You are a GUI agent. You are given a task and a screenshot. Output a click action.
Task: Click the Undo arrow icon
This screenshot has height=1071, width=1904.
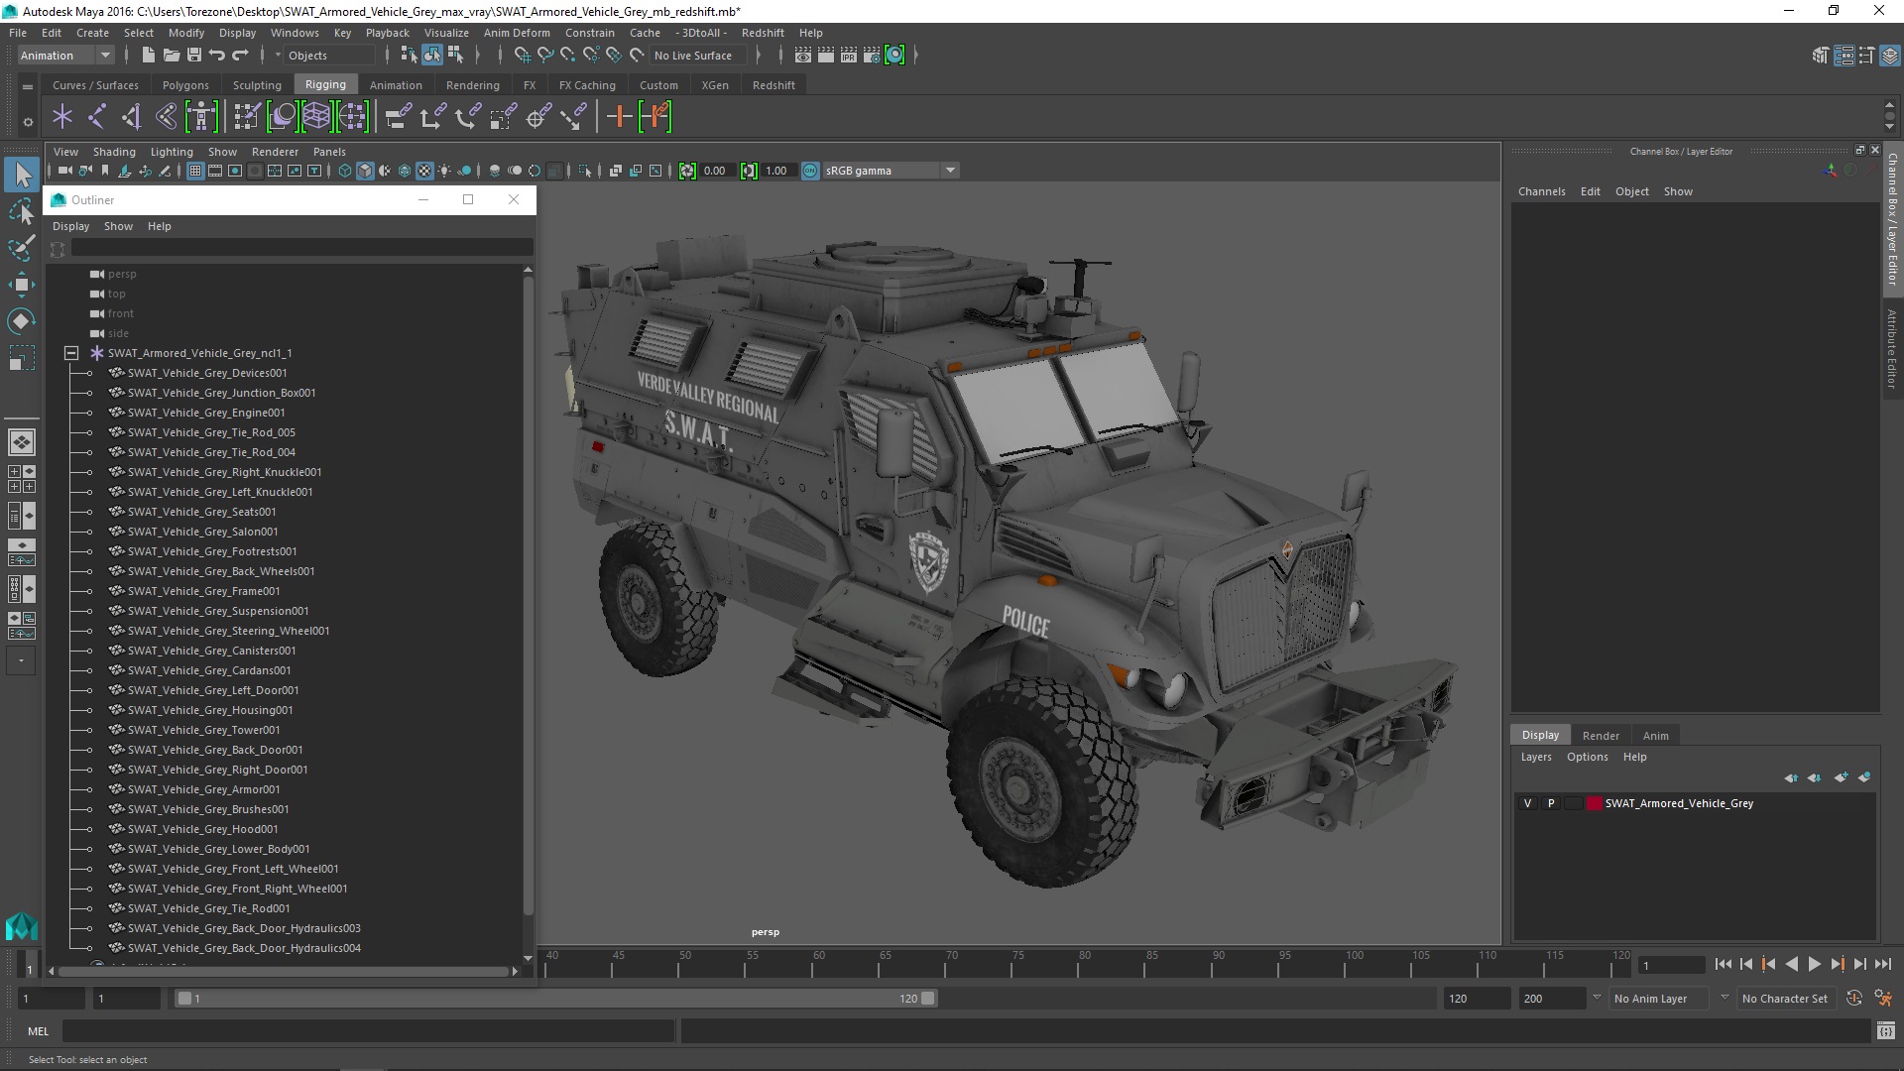pyautogui.click(x=217, y=56)
